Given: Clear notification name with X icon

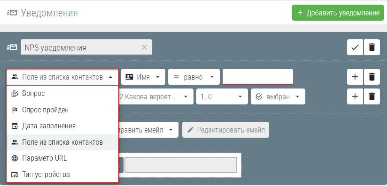Looking at the screenshot, I should tap(144, 48).
